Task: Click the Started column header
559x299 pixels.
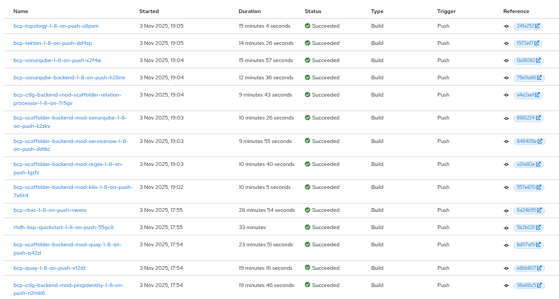Action: 149,11
